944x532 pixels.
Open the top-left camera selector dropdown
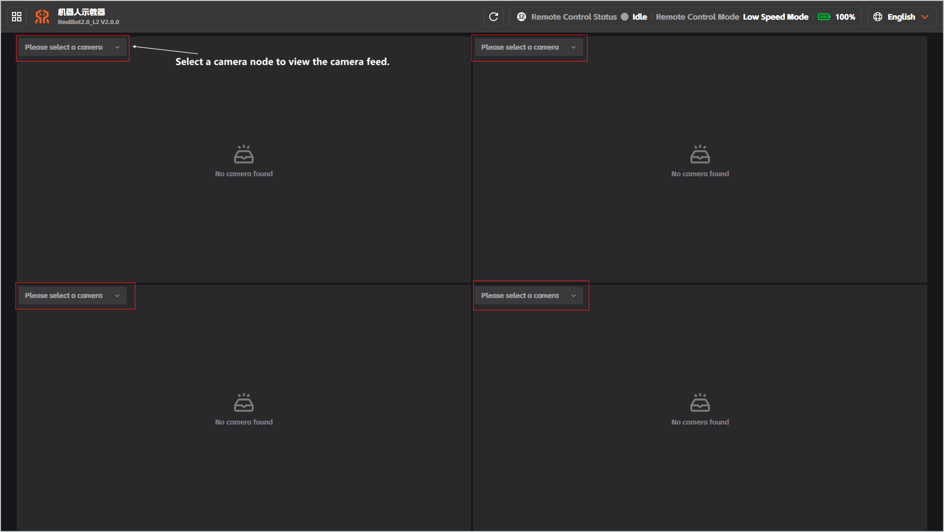click(73, 47)
